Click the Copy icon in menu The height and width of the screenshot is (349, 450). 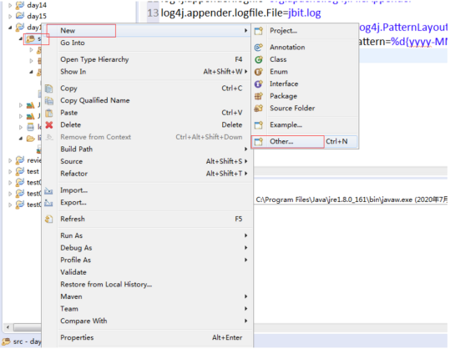click(49, 89)
